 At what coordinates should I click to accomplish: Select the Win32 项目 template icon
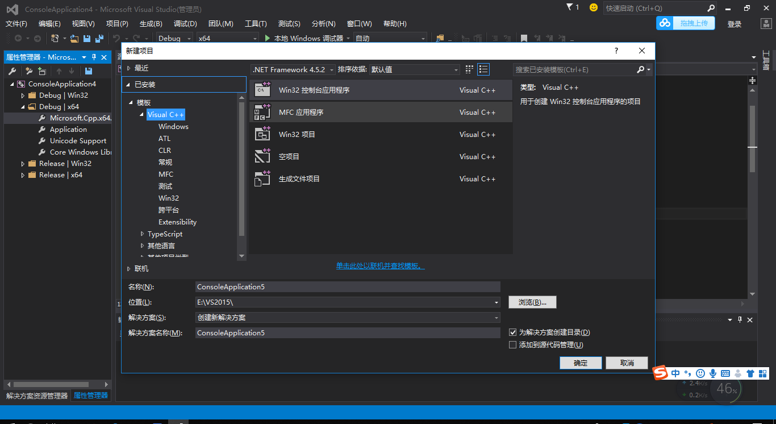(x=262, y=134)
